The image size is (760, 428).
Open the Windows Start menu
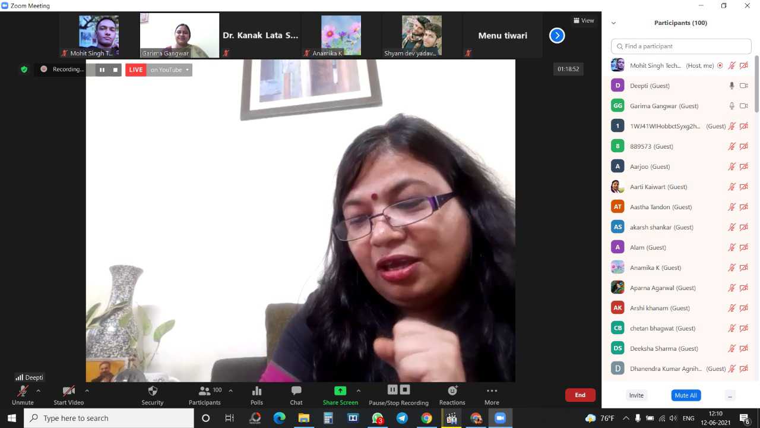coord(12,418)
